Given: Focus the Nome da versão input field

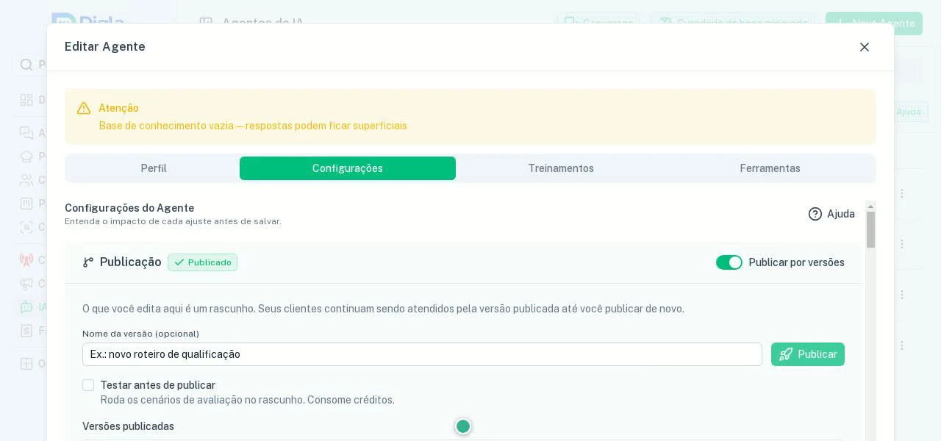Looking at the screenshot, I should tap(422, 354).
